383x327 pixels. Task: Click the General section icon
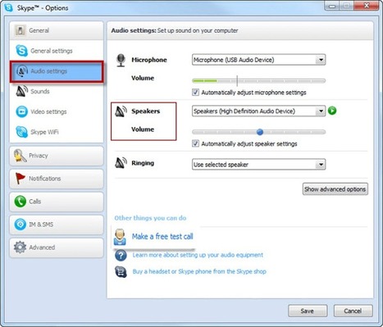click(21, 30)
